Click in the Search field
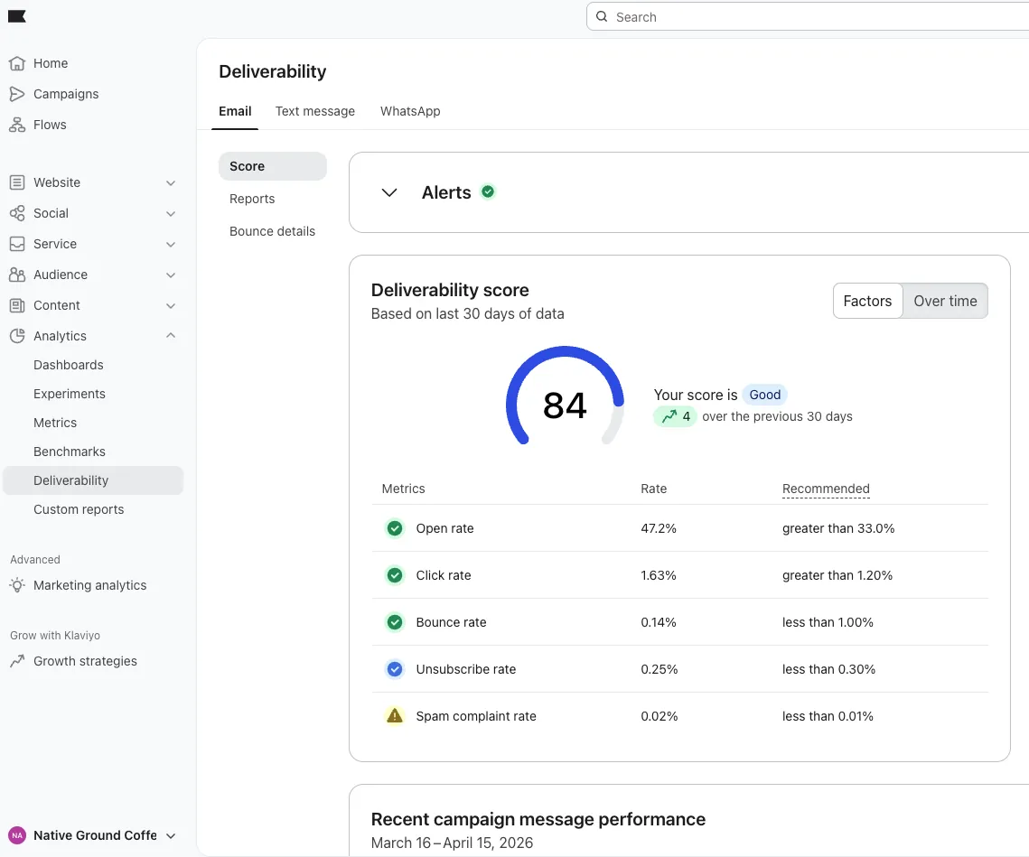The width and height of the screenshot is (1029, 857). 807,17
